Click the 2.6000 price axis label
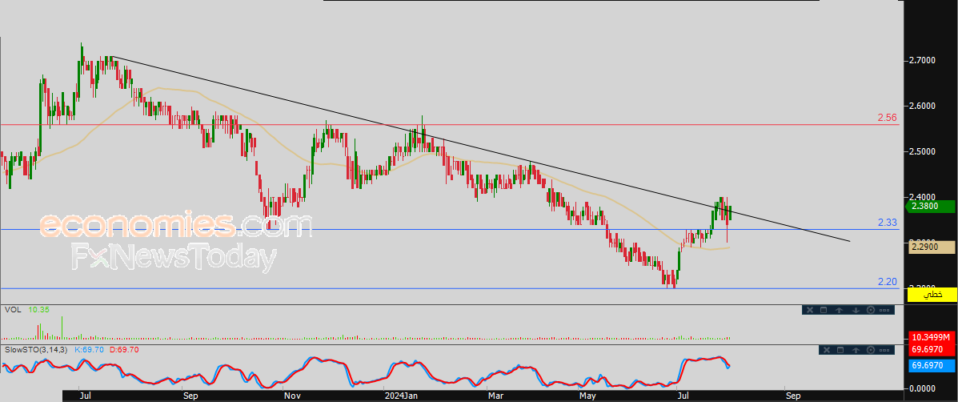The height and width of the screenshot is (402, 958). pyautogui.click(x=922, y=107)
